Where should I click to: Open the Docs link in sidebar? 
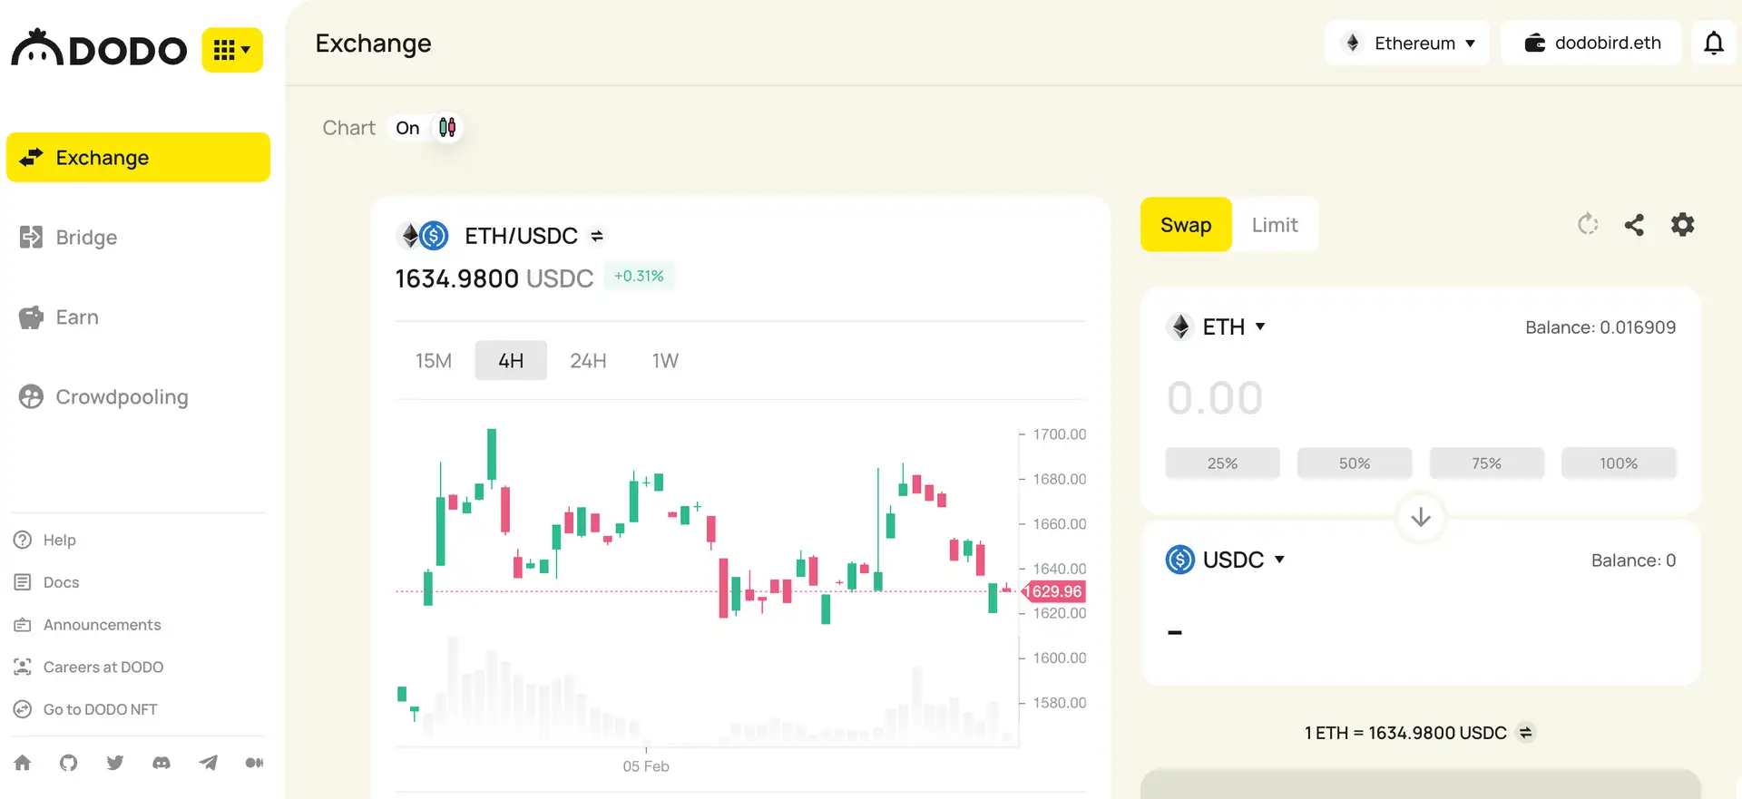tap(61, 582)
